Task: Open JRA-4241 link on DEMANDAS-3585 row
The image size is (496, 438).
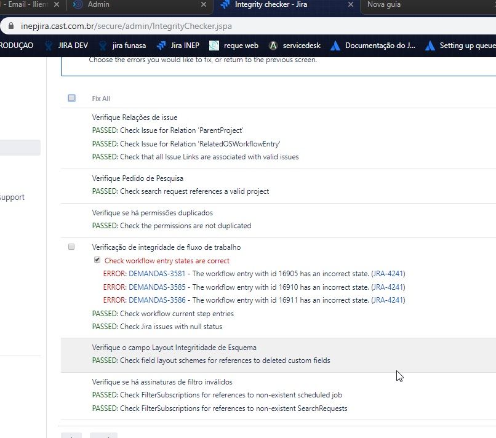Action: click(388, 287)
